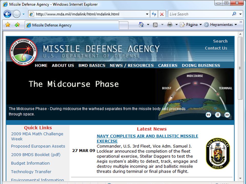This screenshot has height=184, width=246.
Task: Expand the Home button dropdown arrow
Action: pyautogui.click(x=148, y=25)
